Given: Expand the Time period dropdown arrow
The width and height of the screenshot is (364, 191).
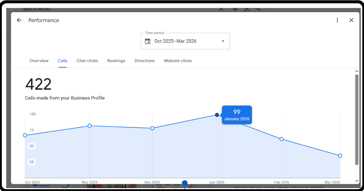Looking at the screenshot, I should pos(223,41).
